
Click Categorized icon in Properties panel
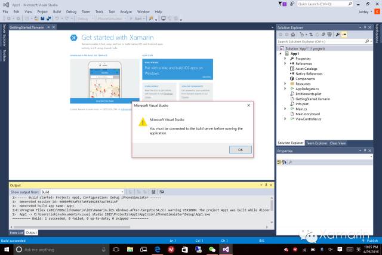point(279,162)
